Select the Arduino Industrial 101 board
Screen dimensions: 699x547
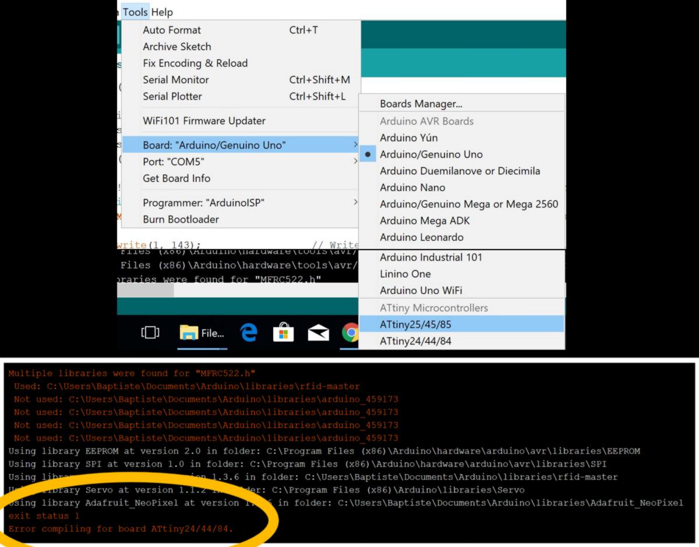pyautogui.click(x=462, y=257)
